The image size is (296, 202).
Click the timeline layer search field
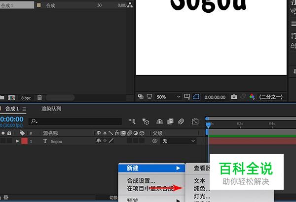coord(75,121)
